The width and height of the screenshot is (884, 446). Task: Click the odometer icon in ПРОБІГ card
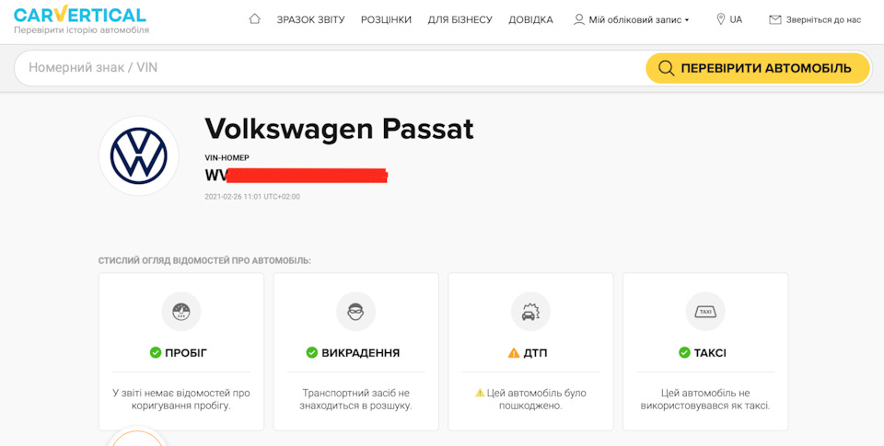[x=181, y=312]
